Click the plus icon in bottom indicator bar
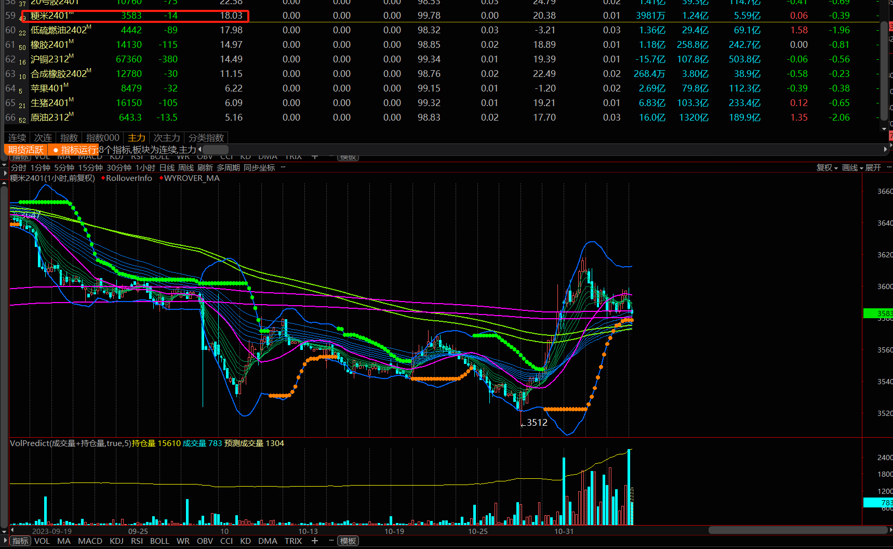 [314, 541]
